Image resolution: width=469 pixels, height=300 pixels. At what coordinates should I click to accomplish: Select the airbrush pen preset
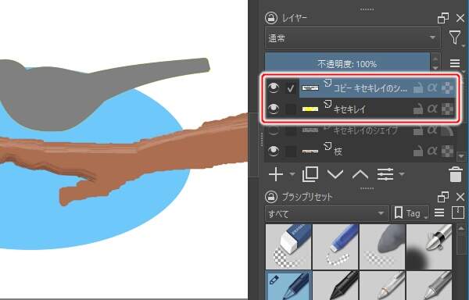click(x=429, y=247)
